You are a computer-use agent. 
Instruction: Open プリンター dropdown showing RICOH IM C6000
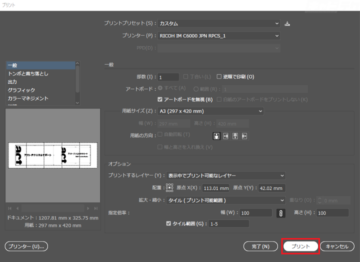pyautogui.click(x=219, y=36)
